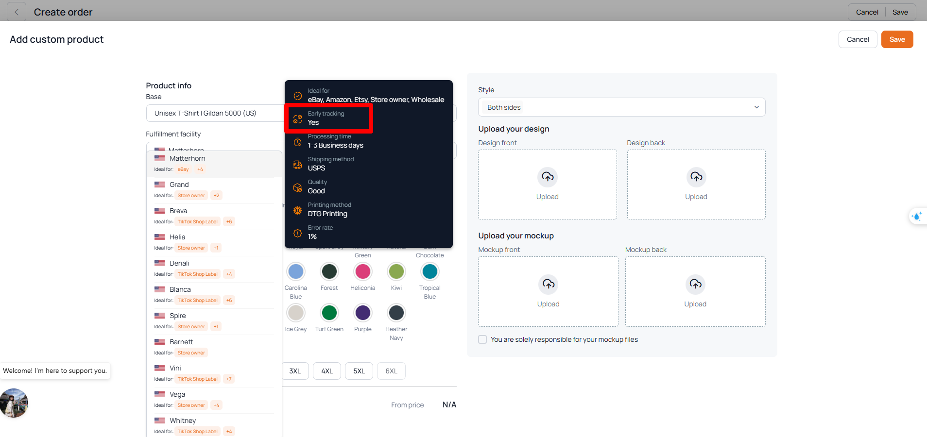Viewport: 927px width, 437px height.
Task: Choose Grand fulfillment facility from list
Action: tap(179, 185)
